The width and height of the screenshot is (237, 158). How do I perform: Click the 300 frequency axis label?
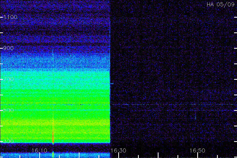(x=8, y=141)
